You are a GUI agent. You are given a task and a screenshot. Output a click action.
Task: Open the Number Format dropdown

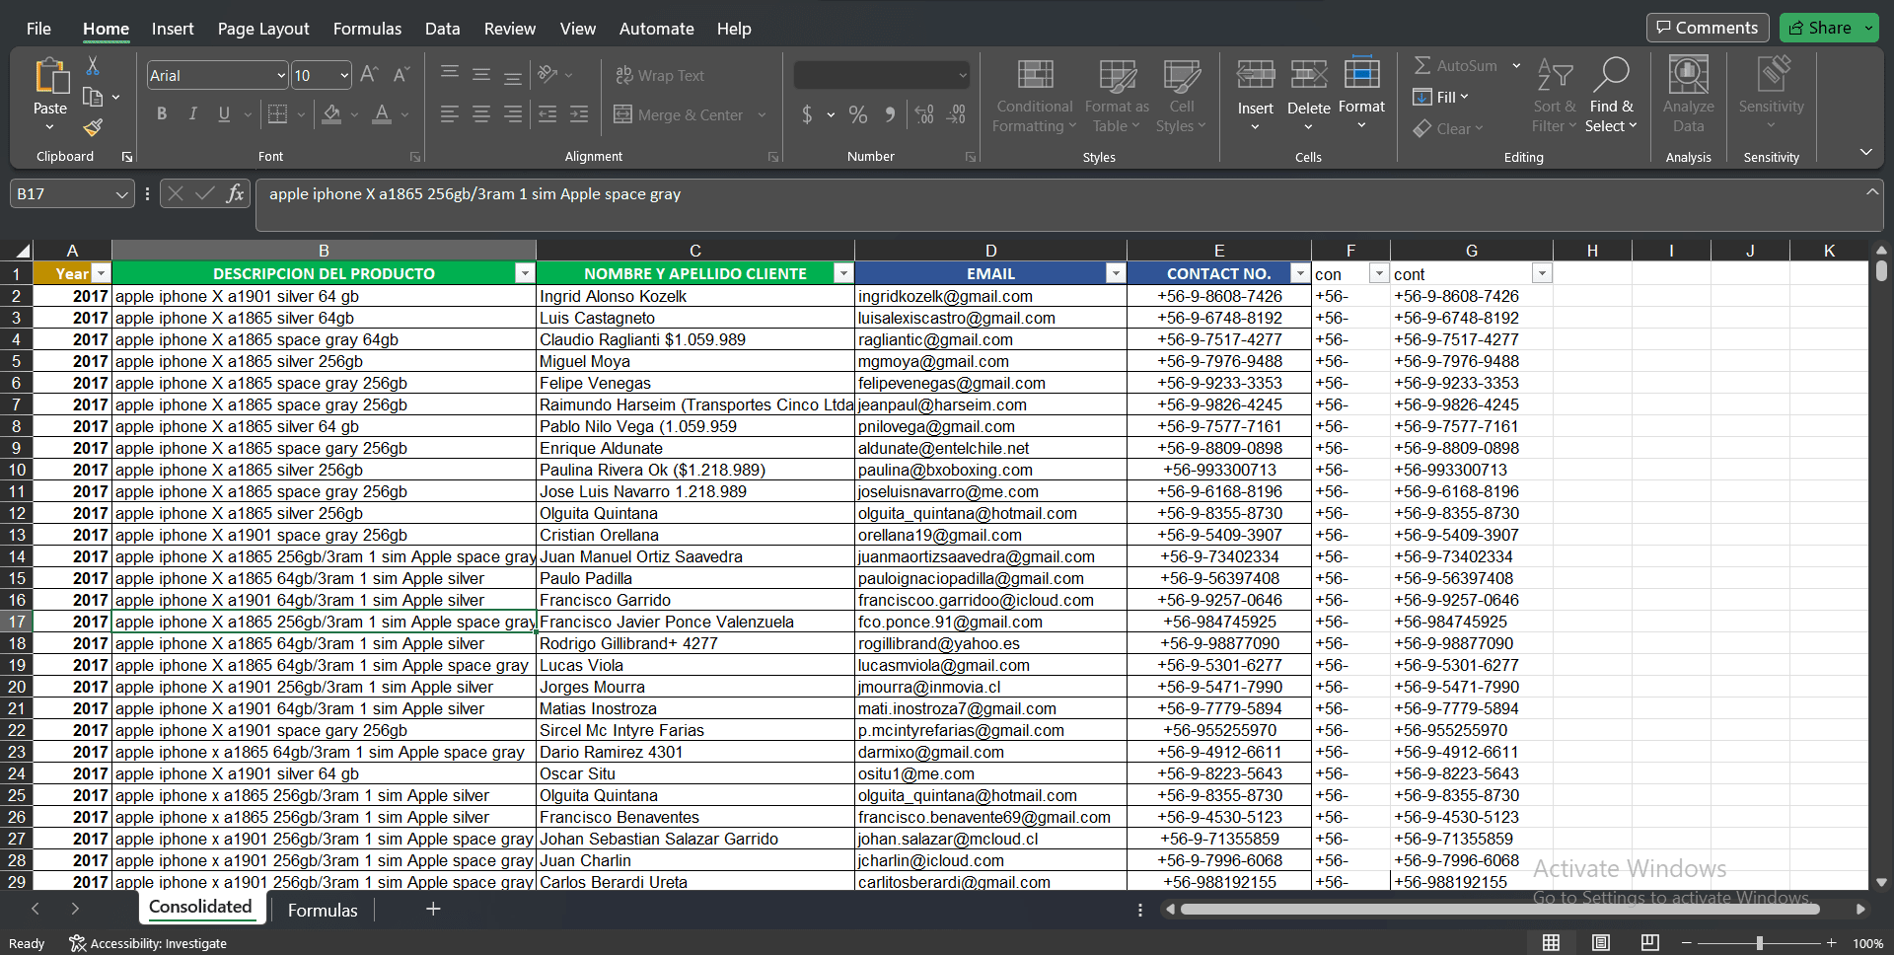pyautogui.click(x=962, y=75)
